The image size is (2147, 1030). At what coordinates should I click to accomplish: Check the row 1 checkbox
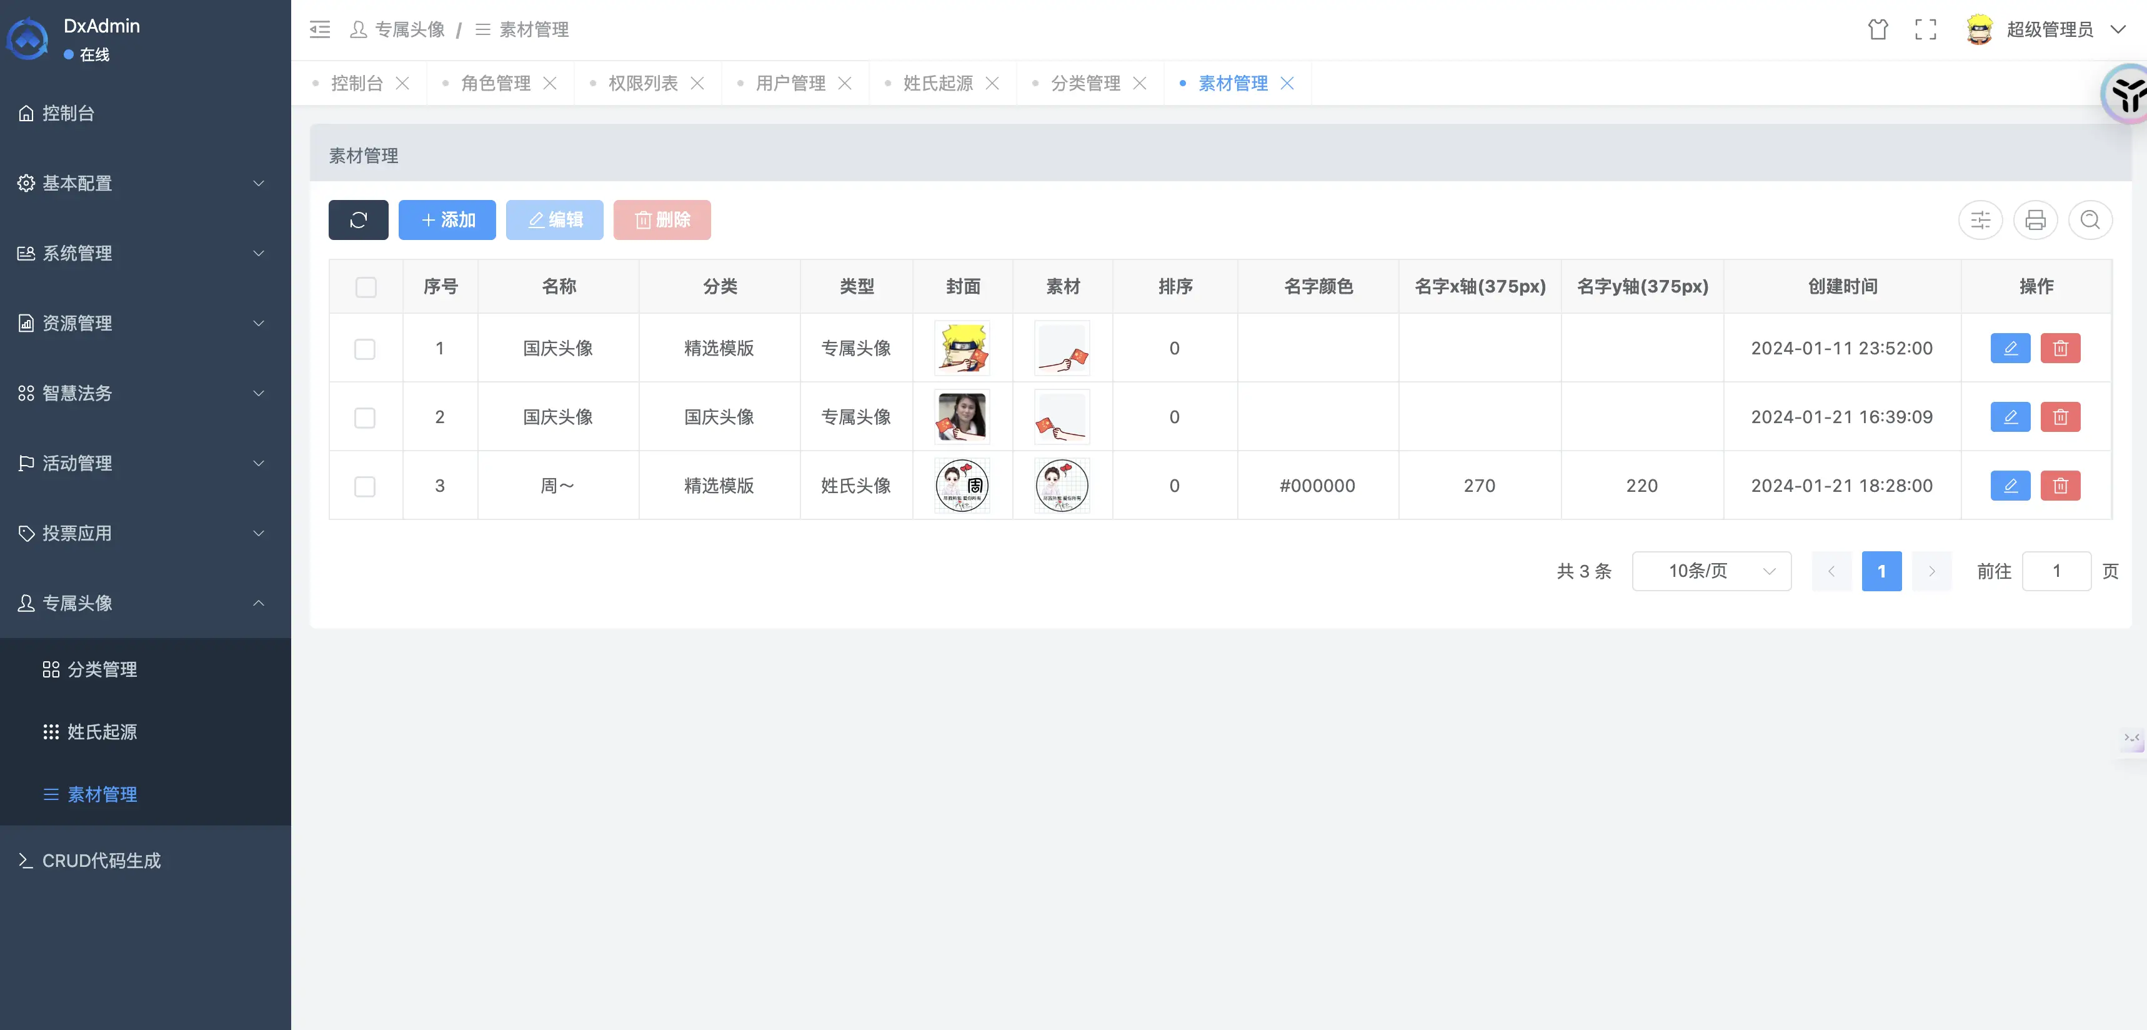click(365, 349)
